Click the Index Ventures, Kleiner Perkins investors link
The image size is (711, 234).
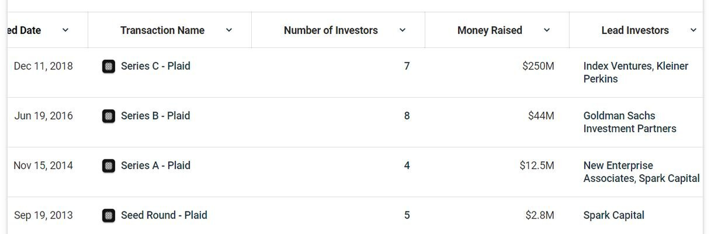click(636, 72)
